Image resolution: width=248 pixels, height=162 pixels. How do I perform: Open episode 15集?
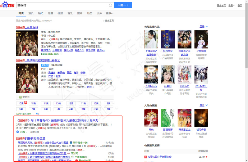33,103
